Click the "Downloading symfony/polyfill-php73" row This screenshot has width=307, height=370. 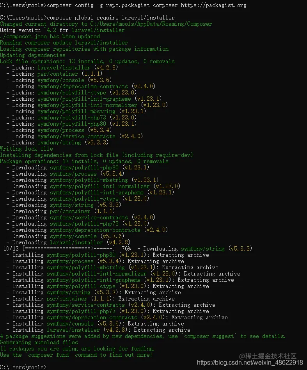tap(78, 224)
